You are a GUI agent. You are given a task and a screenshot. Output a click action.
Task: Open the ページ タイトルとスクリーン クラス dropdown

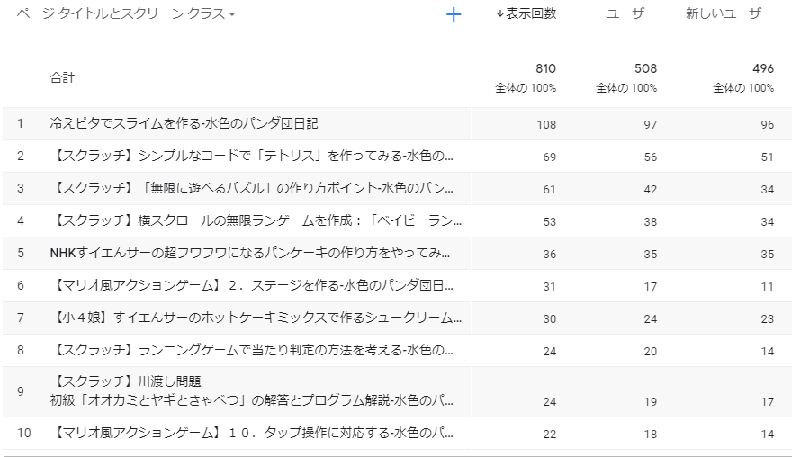point(126,13)
